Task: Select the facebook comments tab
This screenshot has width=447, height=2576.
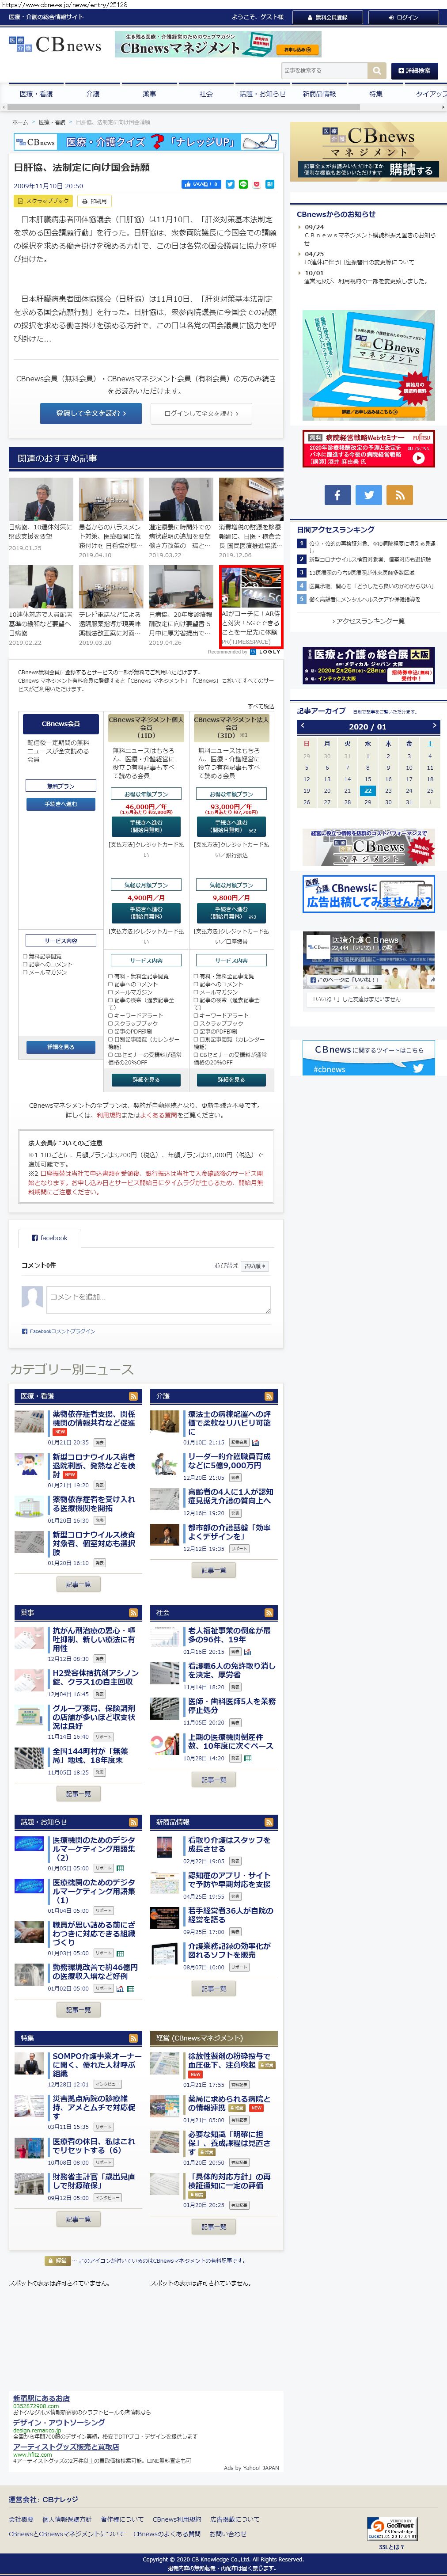Action: [x=49, y=1238]
